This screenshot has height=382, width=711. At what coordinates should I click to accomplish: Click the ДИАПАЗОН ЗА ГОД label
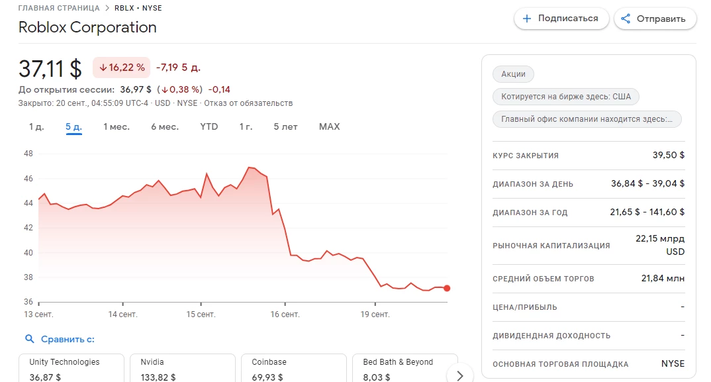tap(530, 213)
